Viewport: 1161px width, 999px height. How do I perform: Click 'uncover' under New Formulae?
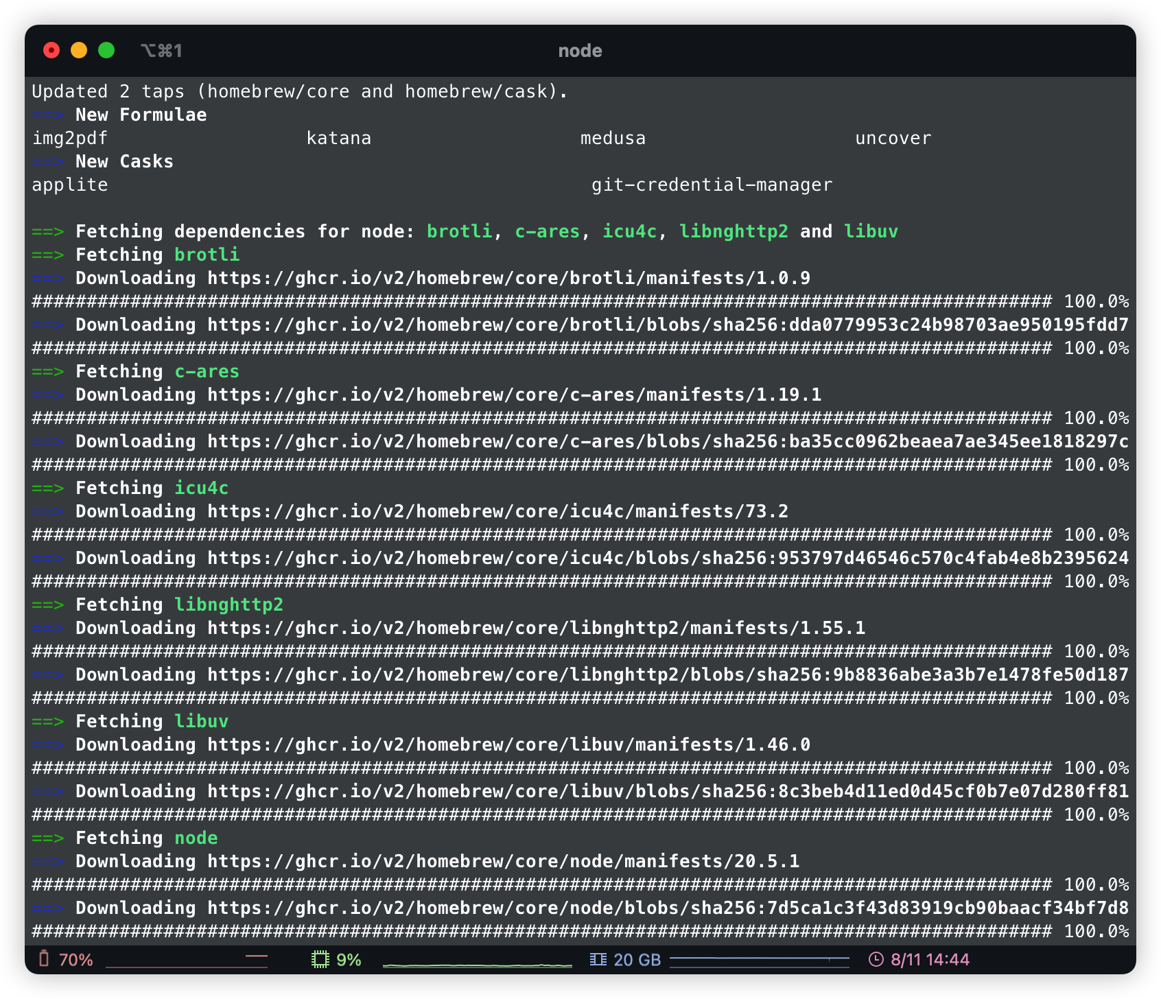pos(893,138)
